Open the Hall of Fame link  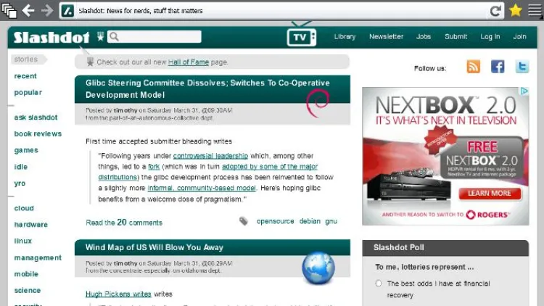(189, 62)
